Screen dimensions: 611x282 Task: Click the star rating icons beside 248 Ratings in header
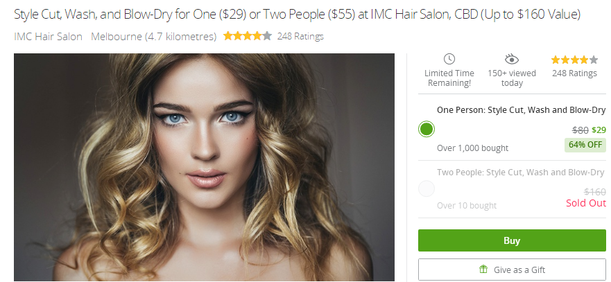point(248,36)
